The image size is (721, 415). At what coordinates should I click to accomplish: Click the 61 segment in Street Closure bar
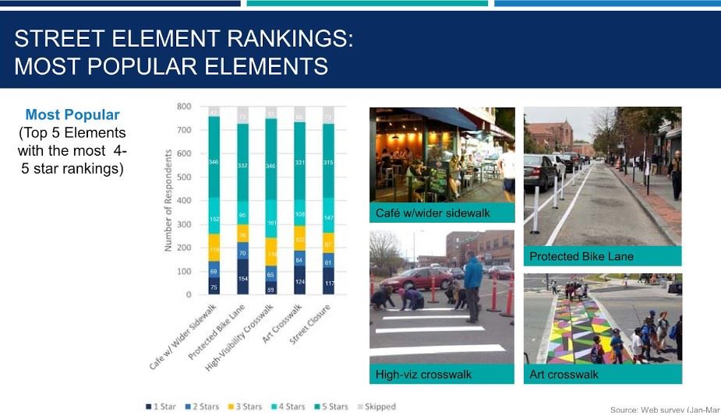(x=328, y=260)
